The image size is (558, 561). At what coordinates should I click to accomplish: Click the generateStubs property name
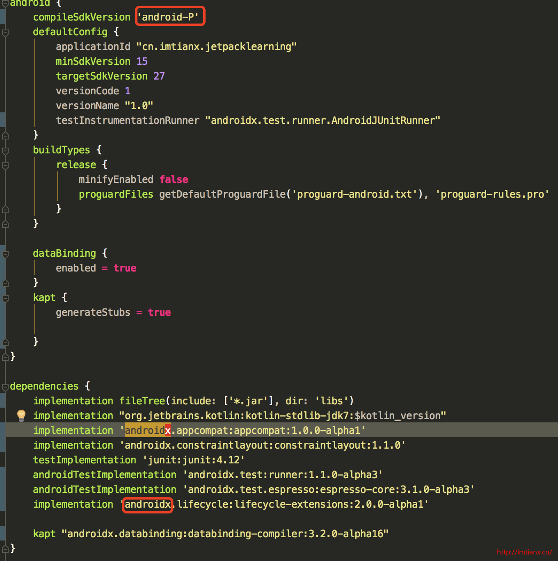[93, 312]
